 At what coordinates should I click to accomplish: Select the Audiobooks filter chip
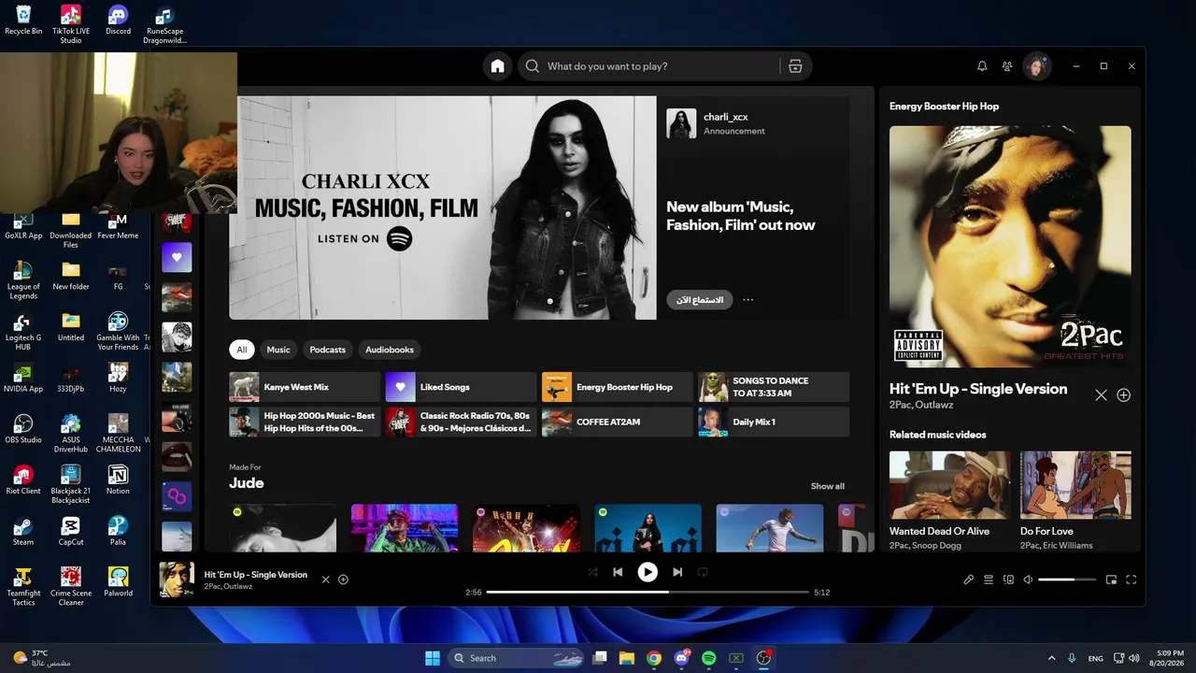point(390,350)
